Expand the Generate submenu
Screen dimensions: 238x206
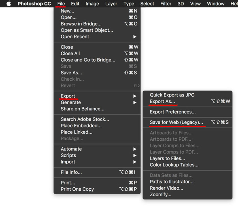[x=97, y=102]
